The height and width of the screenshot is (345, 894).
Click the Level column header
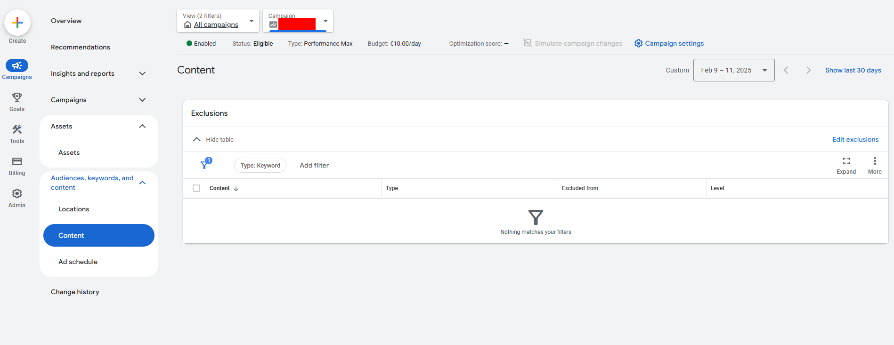717,188
